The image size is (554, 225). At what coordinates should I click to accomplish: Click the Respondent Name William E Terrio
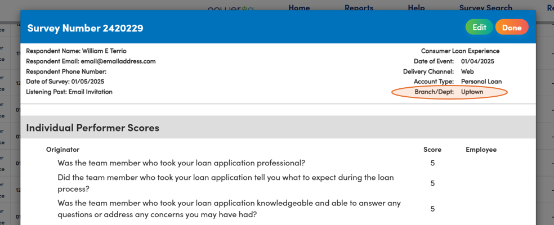pyautogui.click(x=77, y=51)
